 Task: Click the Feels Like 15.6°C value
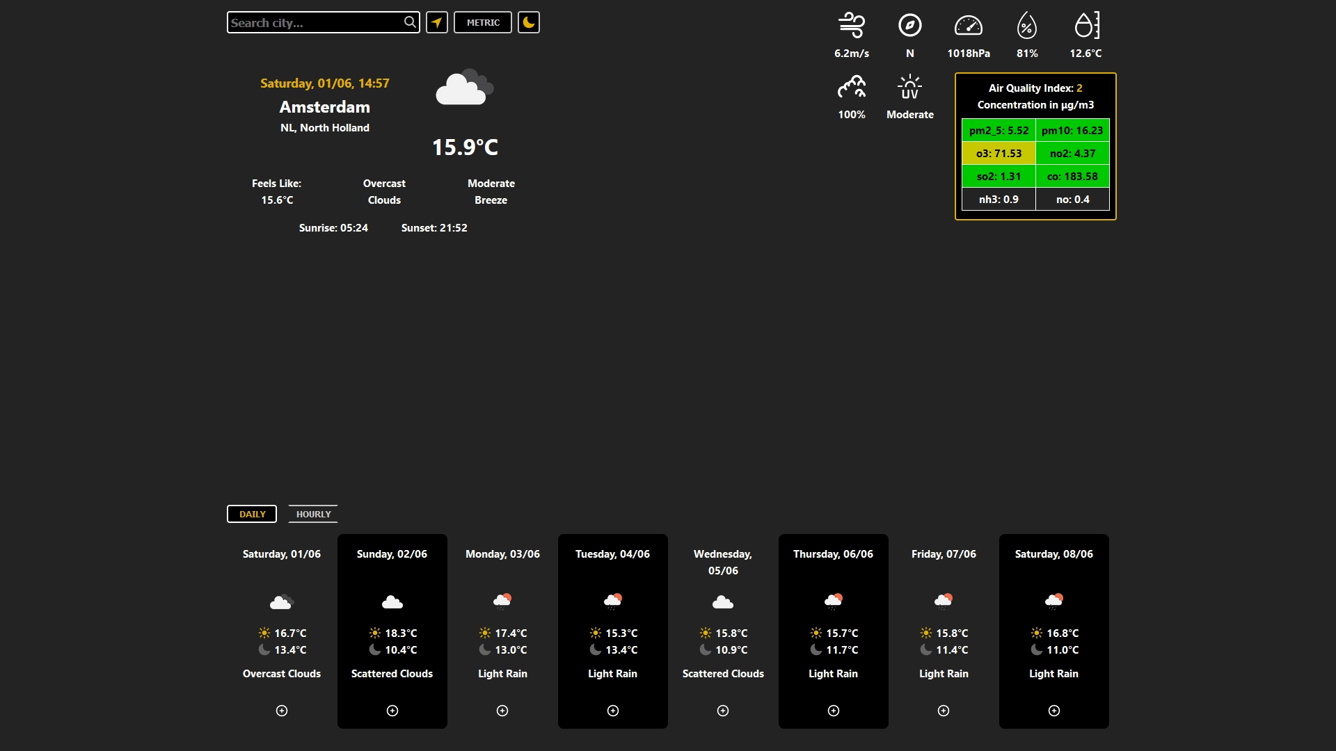[x=277, y=200]
